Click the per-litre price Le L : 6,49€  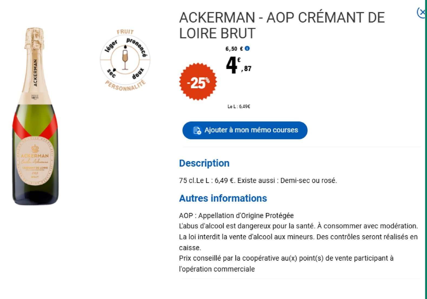click(x=239, y=106)
